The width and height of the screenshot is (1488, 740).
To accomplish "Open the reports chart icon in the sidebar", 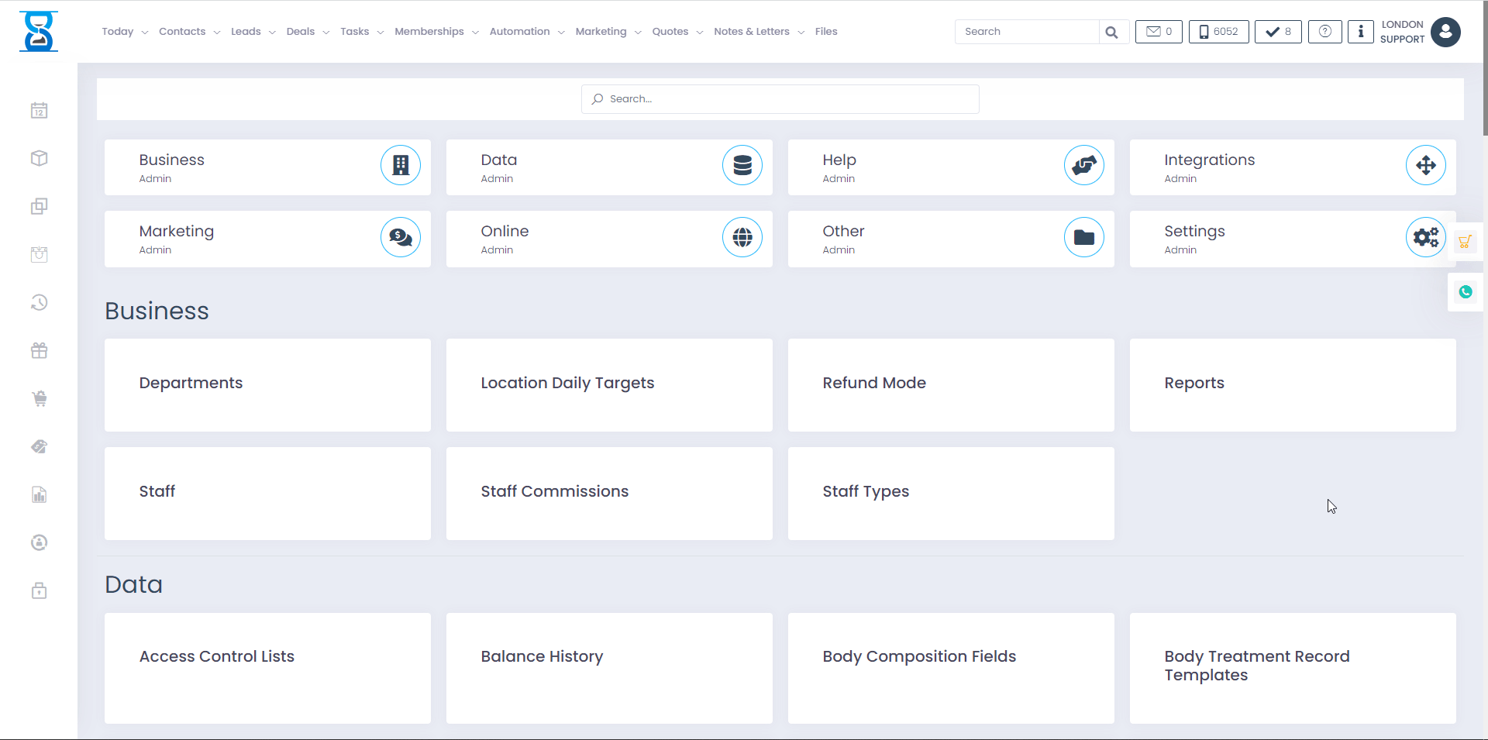I will pyautogui.click(x=39, y=495).
